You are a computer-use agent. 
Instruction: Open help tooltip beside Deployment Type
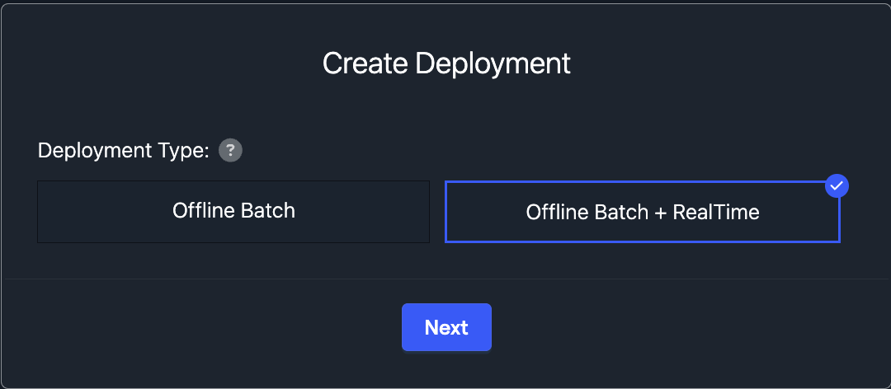230,151
